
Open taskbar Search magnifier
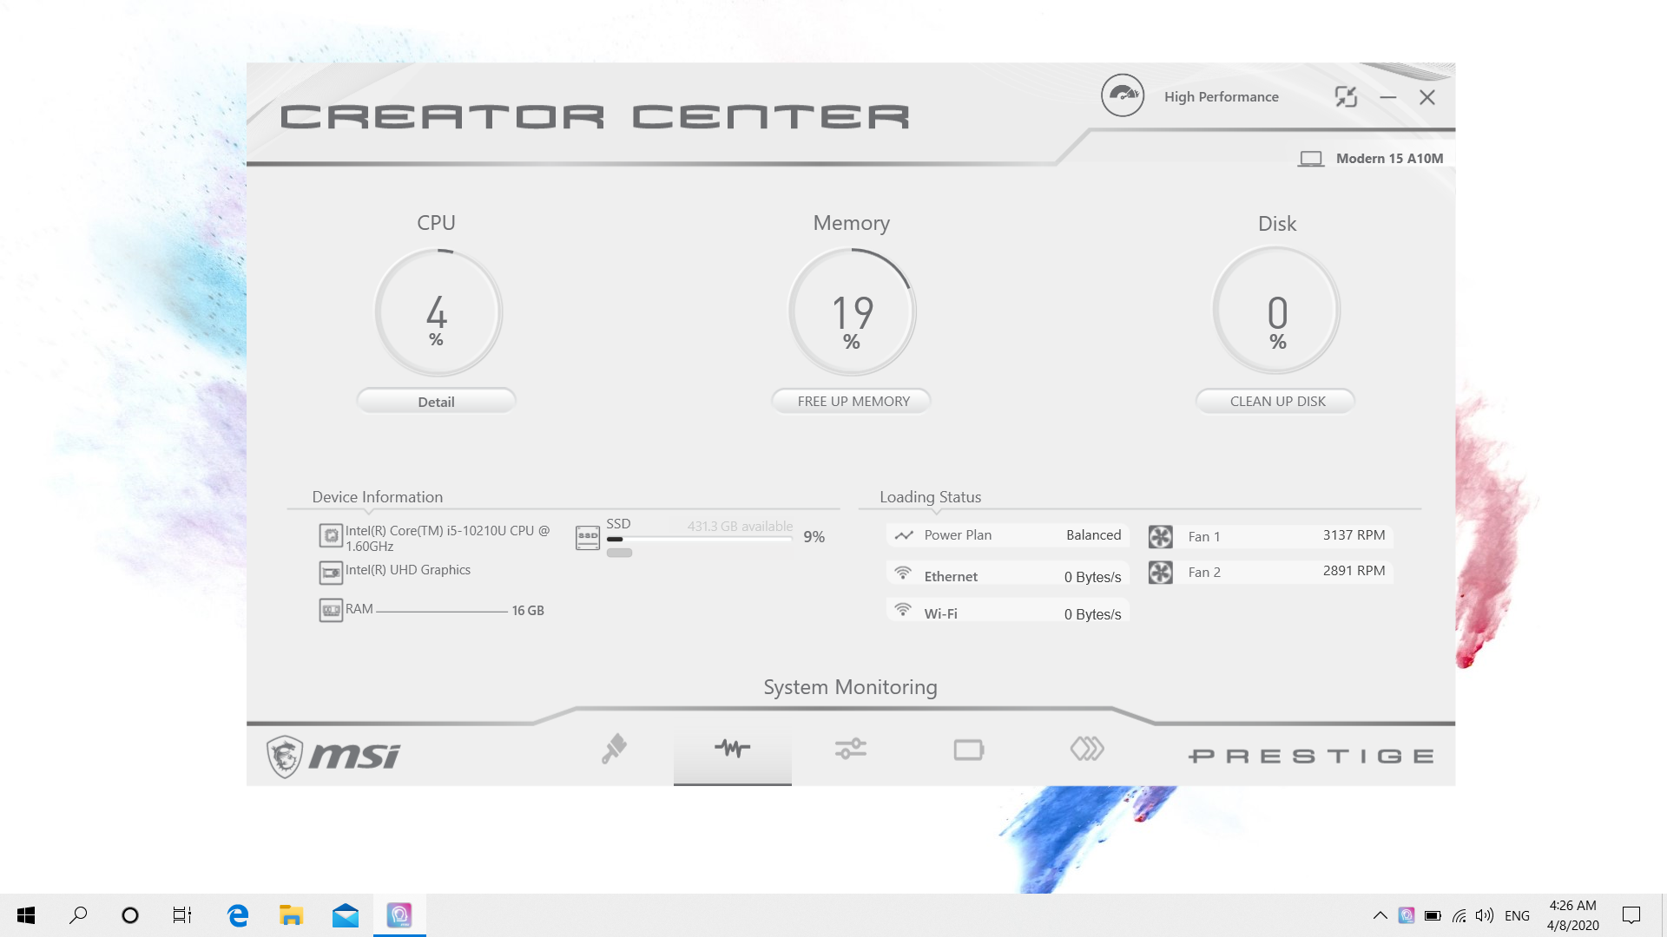pos(78,915)
